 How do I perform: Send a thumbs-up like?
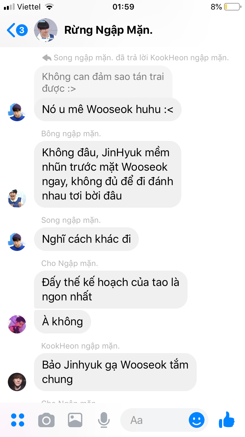point(227,419)
